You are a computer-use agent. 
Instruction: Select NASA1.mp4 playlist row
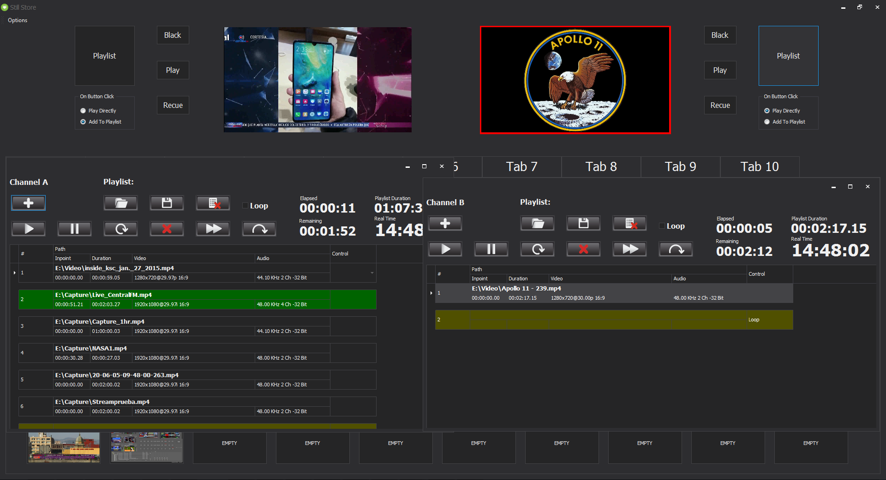pos(198,353)
